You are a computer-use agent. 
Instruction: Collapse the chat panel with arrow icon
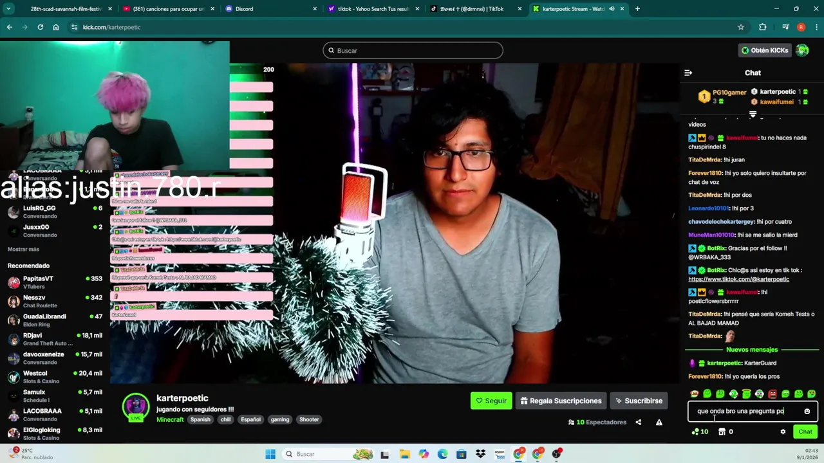[688, 73]
